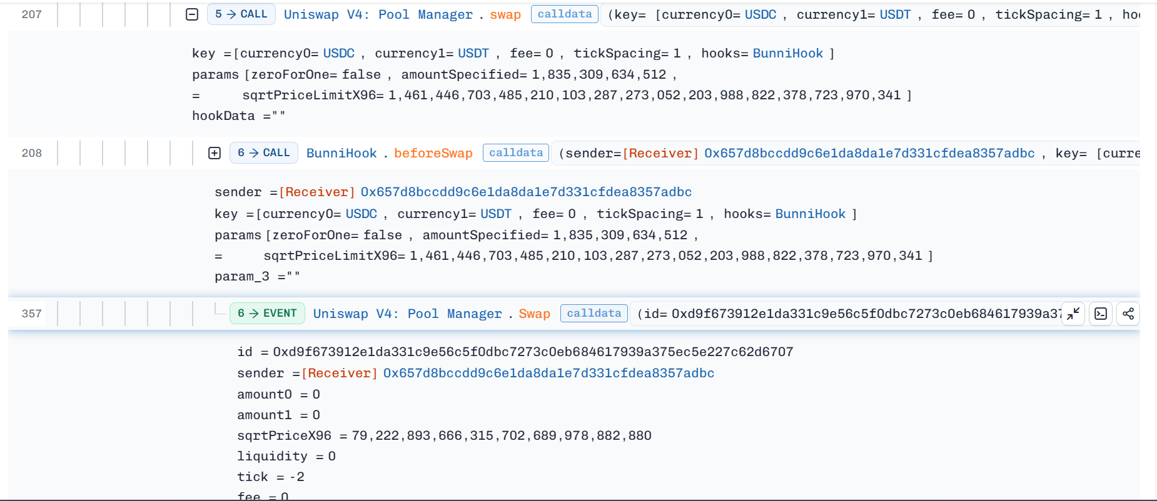Click the share icon on the Swap event row
The image size is (1157, 501).
pos(1128,314)
